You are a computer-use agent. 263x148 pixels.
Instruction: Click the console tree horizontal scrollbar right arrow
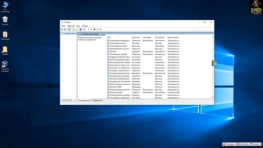coord(75,100)
